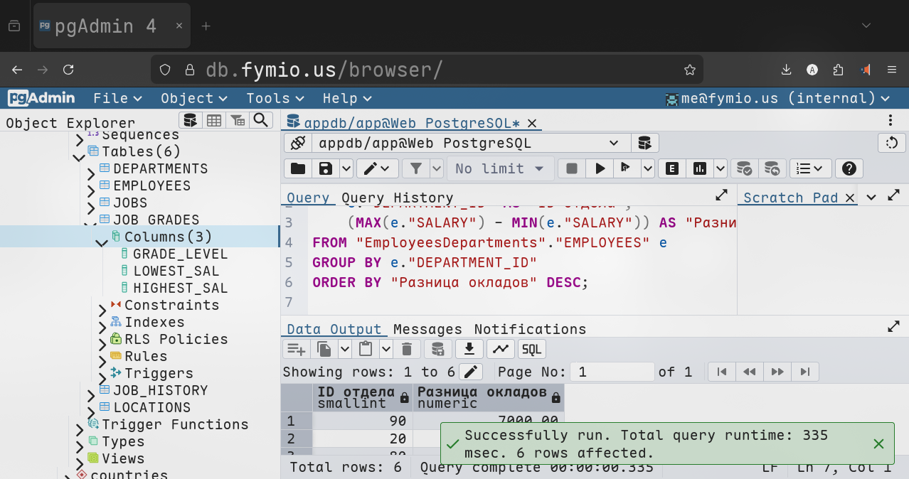The height and width of the screenshot is (479, 909).
Task: Switch to the Messages tab
Action: (427, 329)
